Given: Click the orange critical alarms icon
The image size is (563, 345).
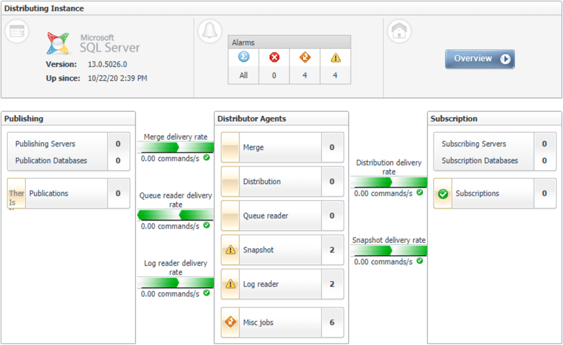Looking at the screenshot, I should [x=305, y=58].
